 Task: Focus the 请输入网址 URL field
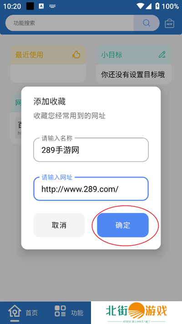[91, 189]
